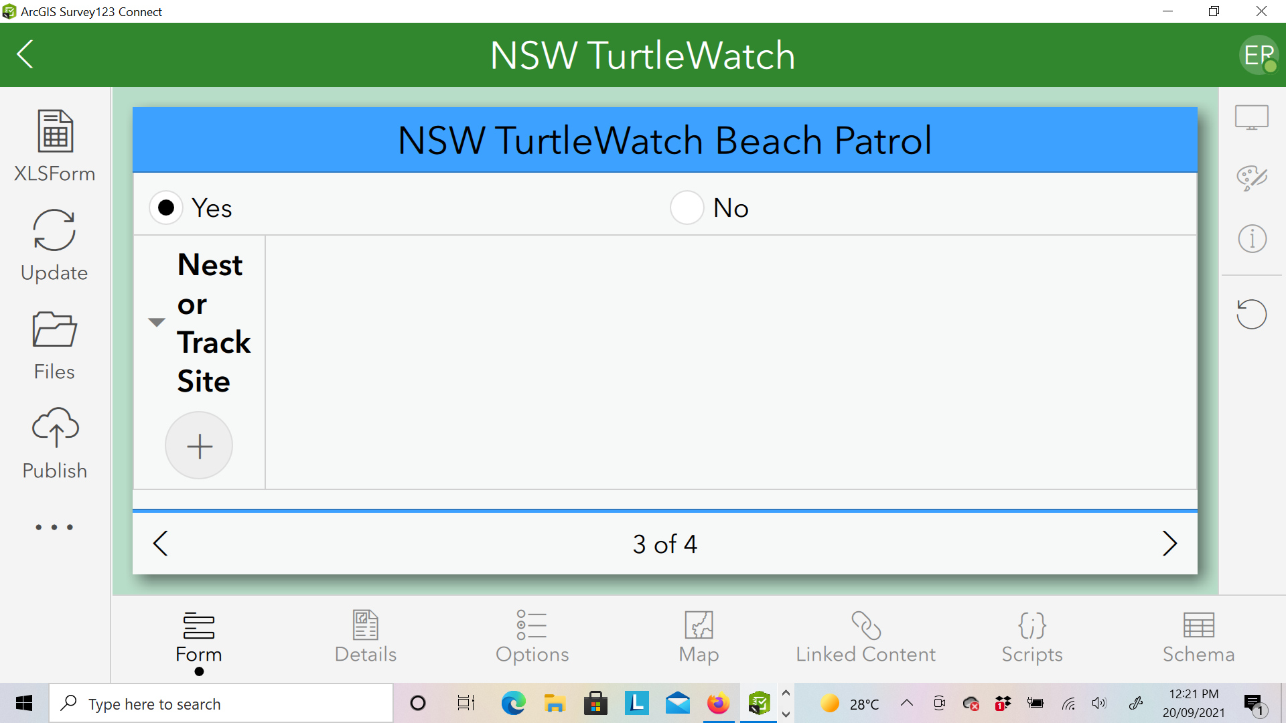This screenshot has width=1286, height=723.
Task: Open the notification center
Action: tap(1255, 704)
